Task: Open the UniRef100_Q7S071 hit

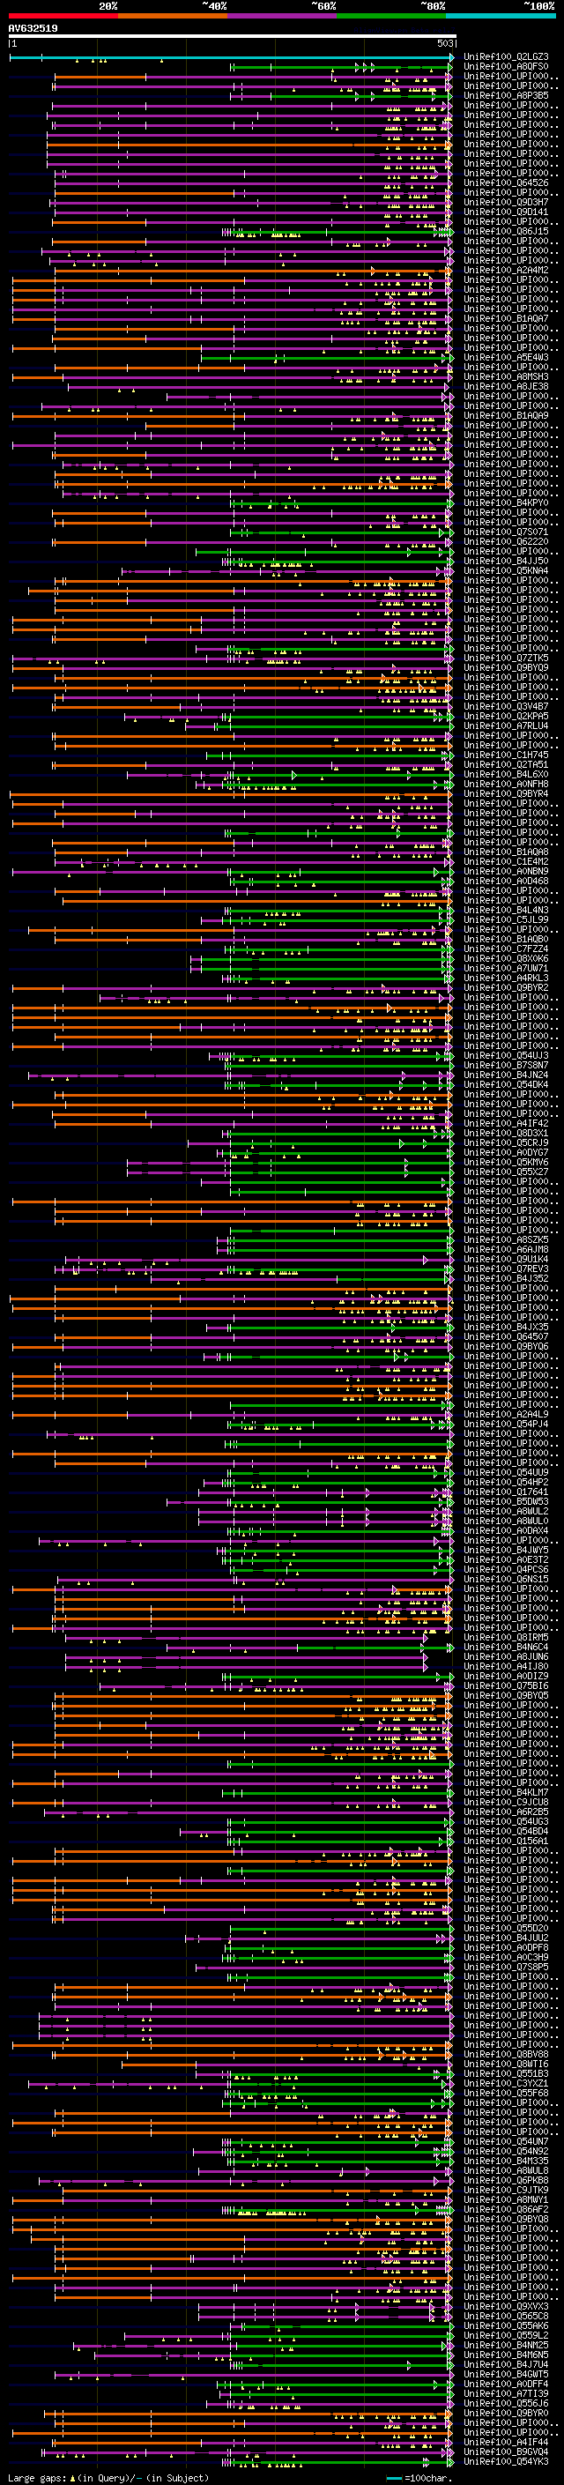Action: 505,532
